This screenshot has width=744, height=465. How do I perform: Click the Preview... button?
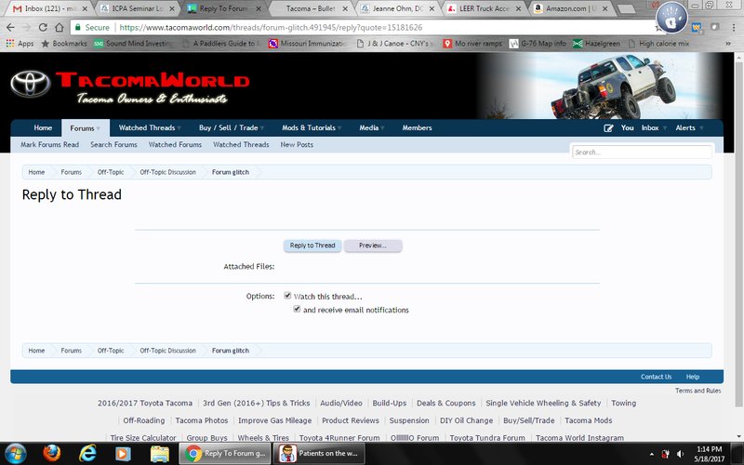(x=373, y=246)
